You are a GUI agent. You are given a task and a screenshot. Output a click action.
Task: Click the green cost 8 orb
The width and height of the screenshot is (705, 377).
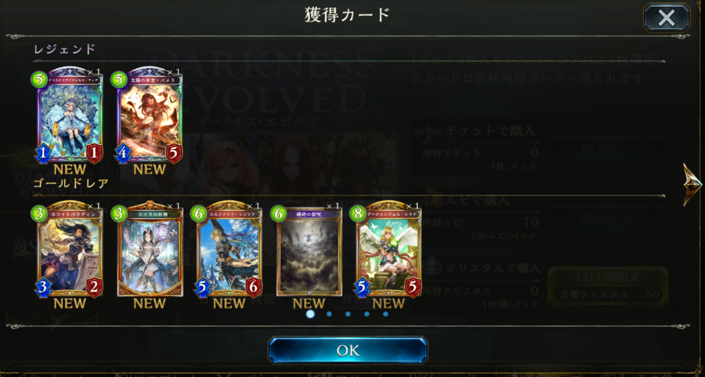click(x=358, y=214)
